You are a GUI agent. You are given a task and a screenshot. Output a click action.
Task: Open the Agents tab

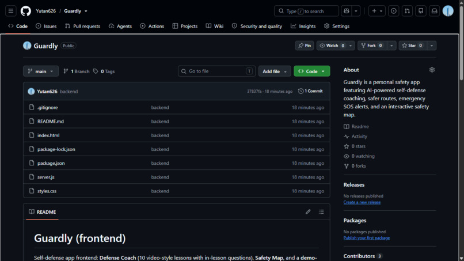[x=120, y=26]
